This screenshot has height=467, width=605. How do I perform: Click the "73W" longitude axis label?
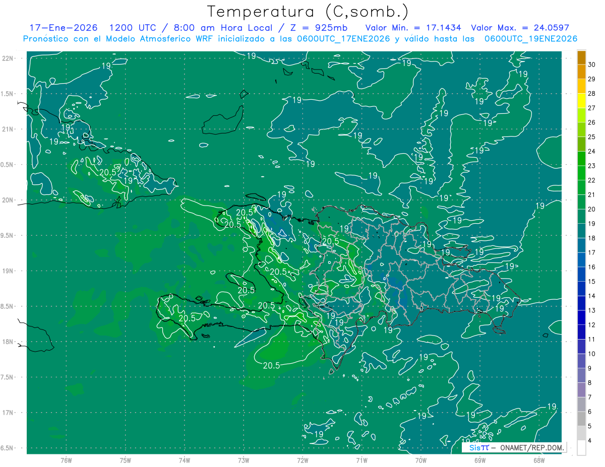244,460
